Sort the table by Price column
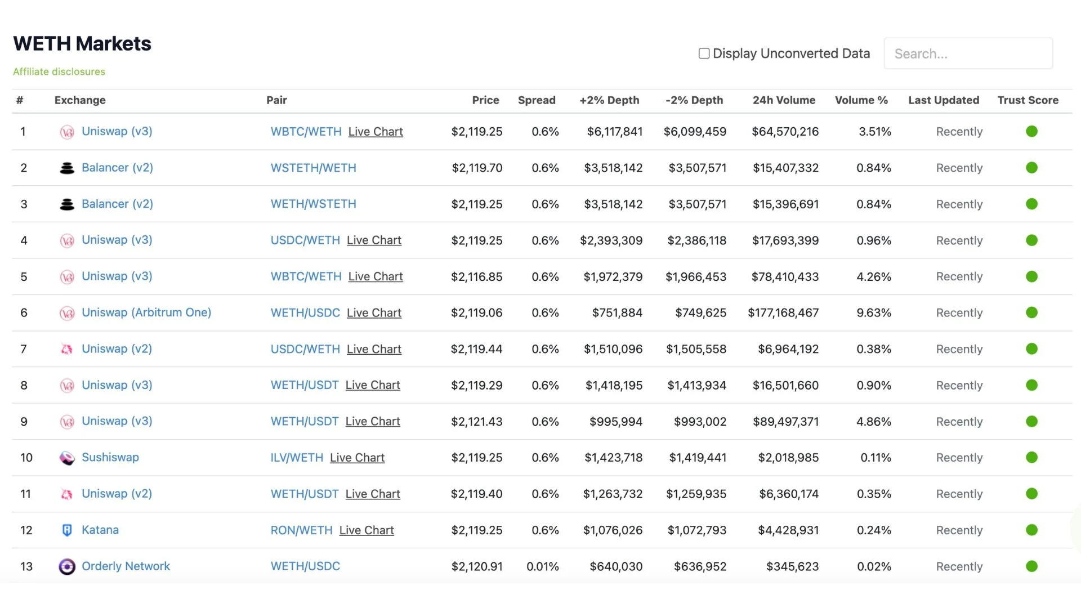The image size is (1081, 608). 485,100
